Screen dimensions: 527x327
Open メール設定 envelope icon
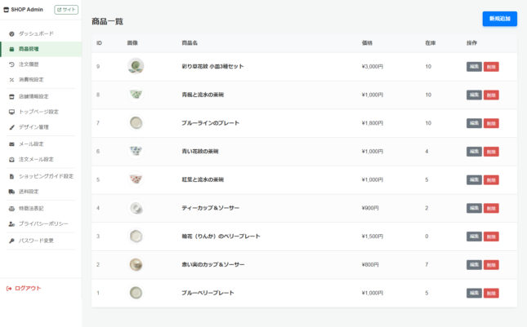point(11,144)
